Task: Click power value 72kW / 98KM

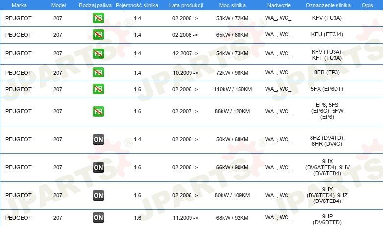Action: 232,73
